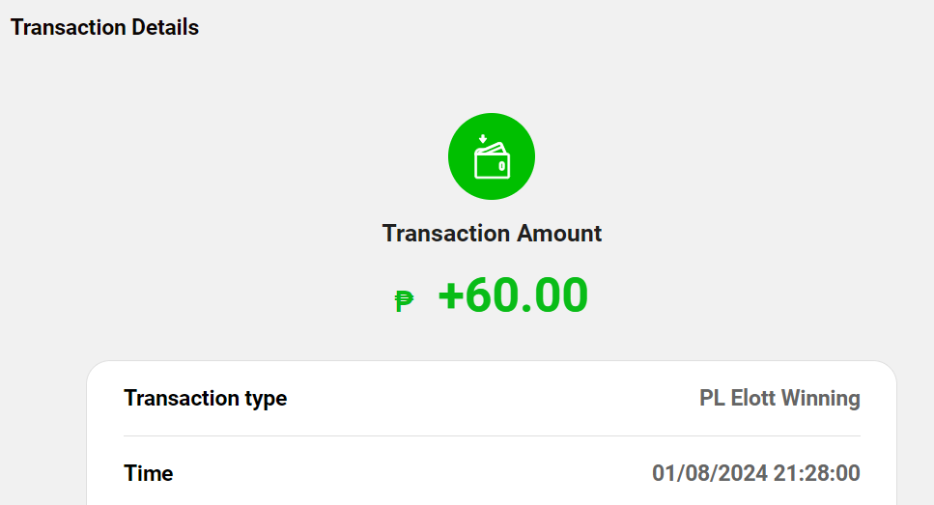Click the PL prefix in the type value

click(712, 398)
